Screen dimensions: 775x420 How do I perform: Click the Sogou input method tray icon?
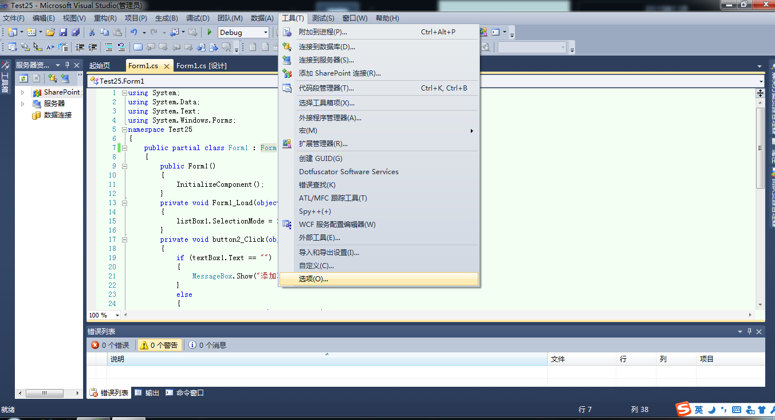tap(683, 409)
